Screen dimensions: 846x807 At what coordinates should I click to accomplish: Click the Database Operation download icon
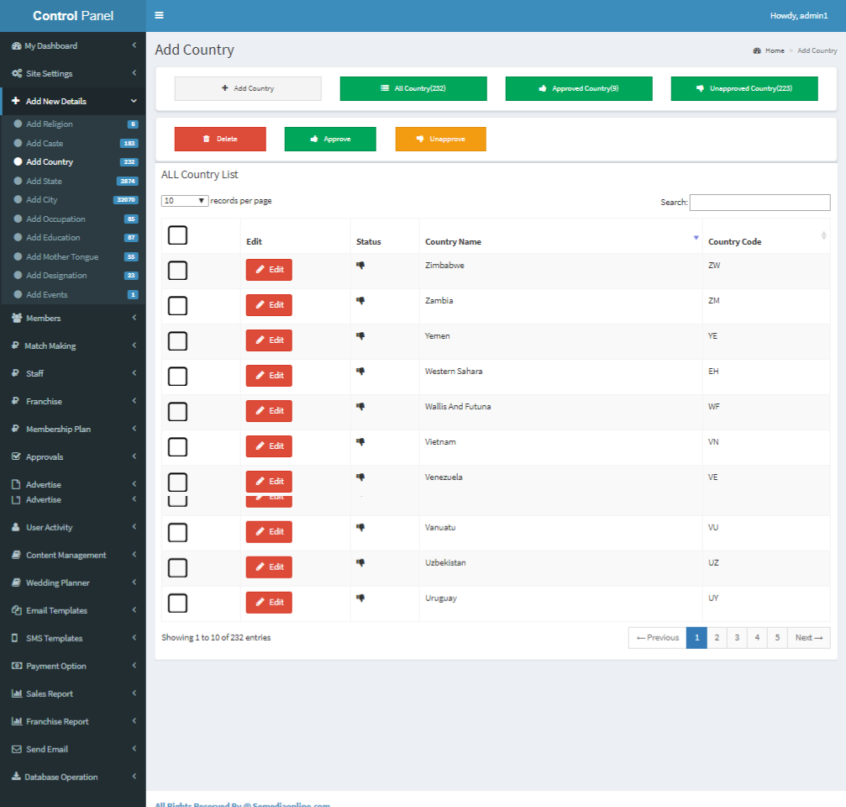(x=17, y=777)
